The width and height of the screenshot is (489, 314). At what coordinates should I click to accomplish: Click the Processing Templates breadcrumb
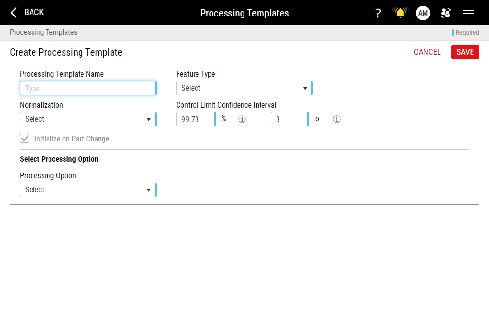pos(44,32)
